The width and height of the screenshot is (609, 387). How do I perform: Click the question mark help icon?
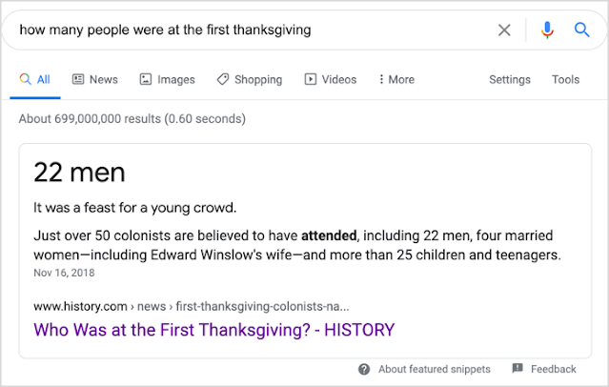[x=364, y=369]
